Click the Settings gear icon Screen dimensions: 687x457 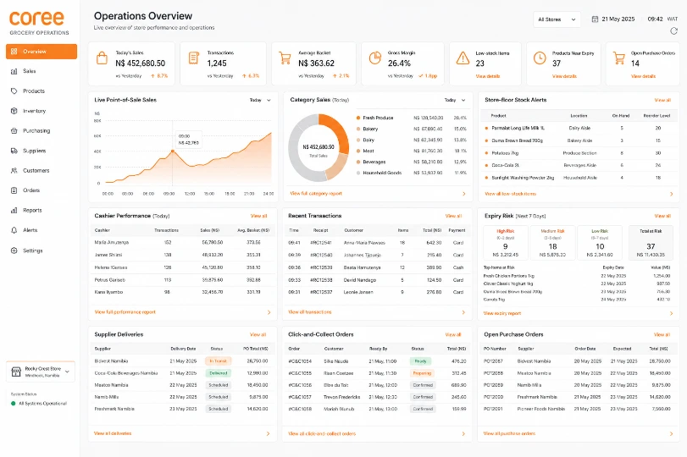tap(14, 251)
